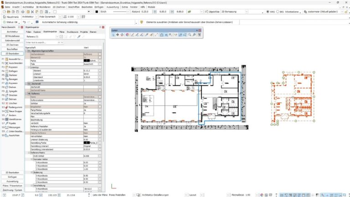Click the print icon in the top toolbar
350x197 pixels.
23,11
